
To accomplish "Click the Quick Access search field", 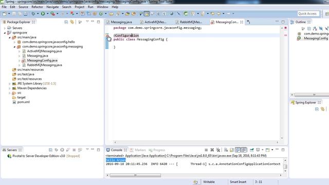I will pyautogui.click(x=308, y=14).
